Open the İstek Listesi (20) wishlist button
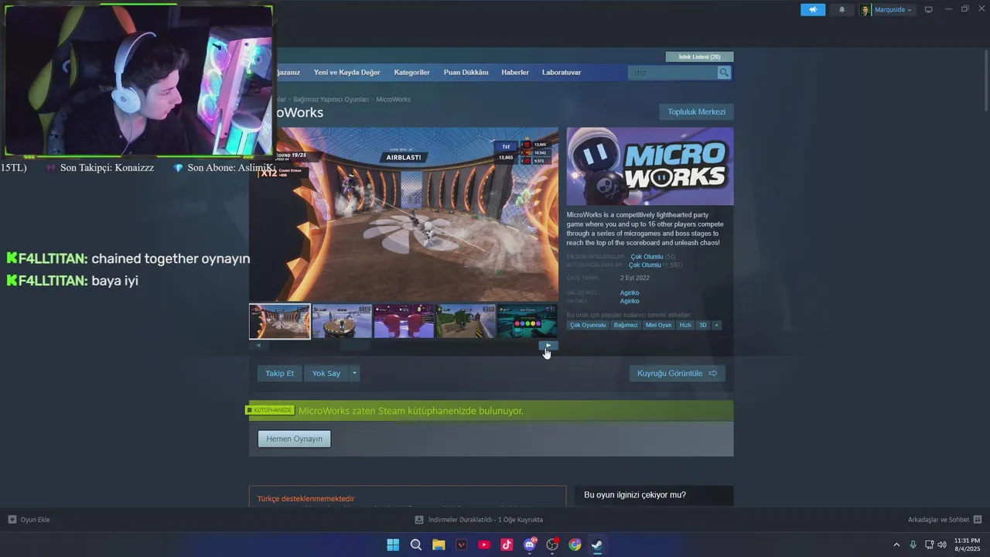Image resolution: width=990 pixels, height=557 pixels. coord(699,56)
